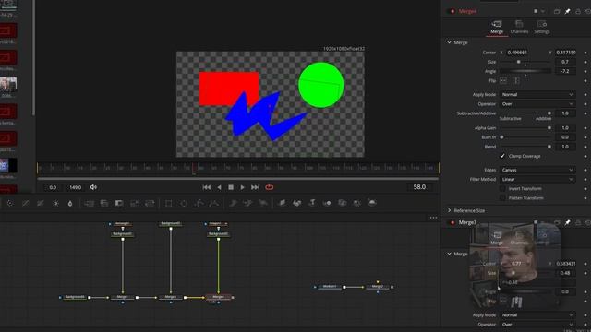Toggle Merge4 node enable red dot
Screen dimensions: 591x332
coord(452,12)
